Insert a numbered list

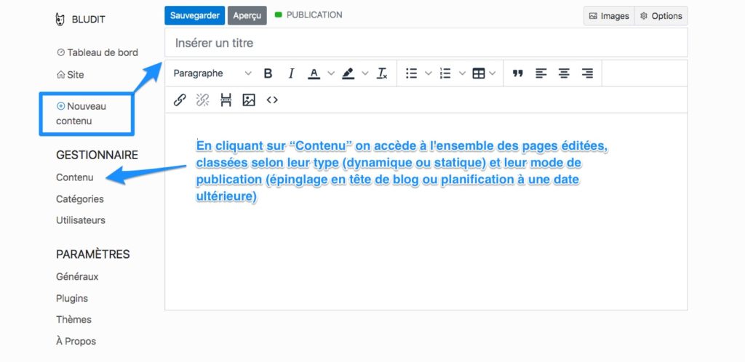point(445,73)
